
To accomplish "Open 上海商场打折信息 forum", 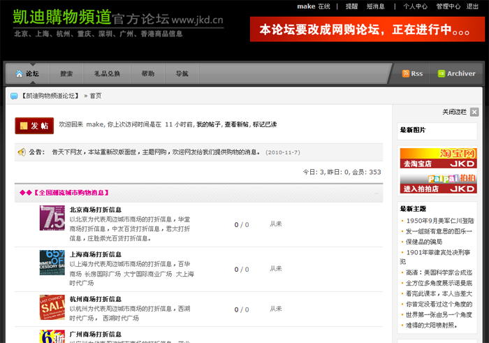I will (96, 254).
